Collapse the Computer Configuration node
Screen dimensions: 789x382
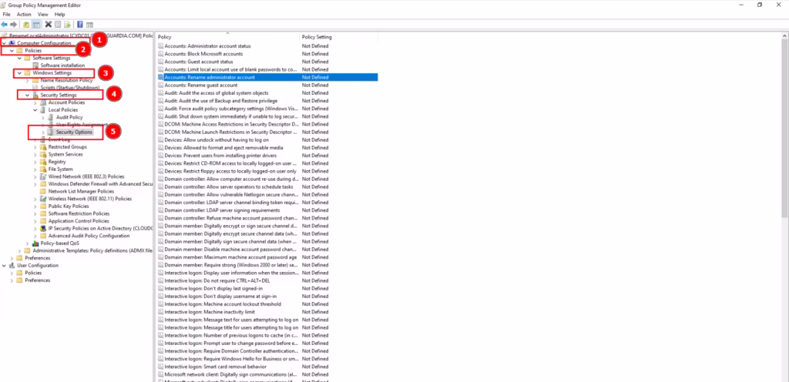point(4,43)
